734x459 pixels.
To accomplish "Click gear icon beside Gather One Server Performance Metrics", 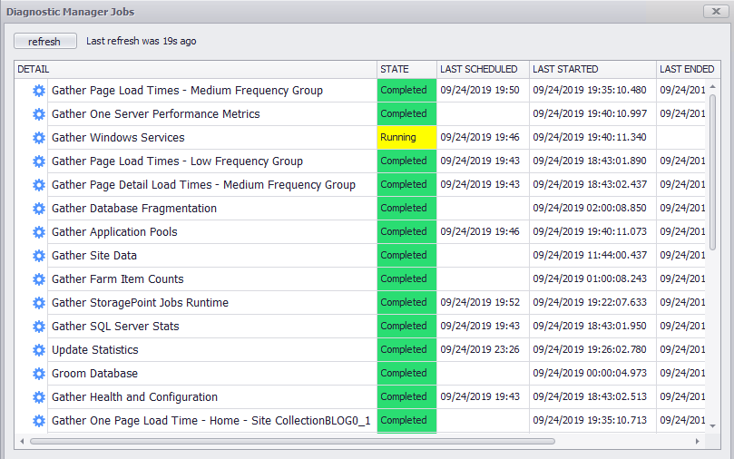I will [x=39, y=114].
